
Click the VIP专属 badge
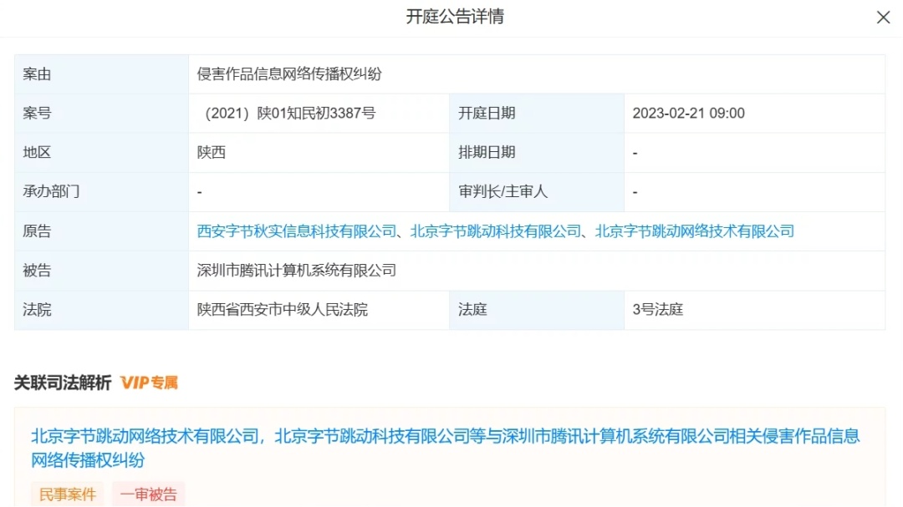(149, 383)
